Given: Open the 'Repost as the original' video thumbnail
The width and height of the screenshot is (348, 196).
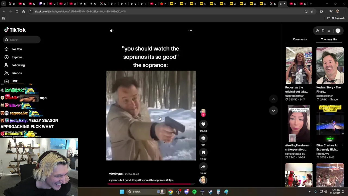Looking at the screenshot, I should (x=299, y=66).
